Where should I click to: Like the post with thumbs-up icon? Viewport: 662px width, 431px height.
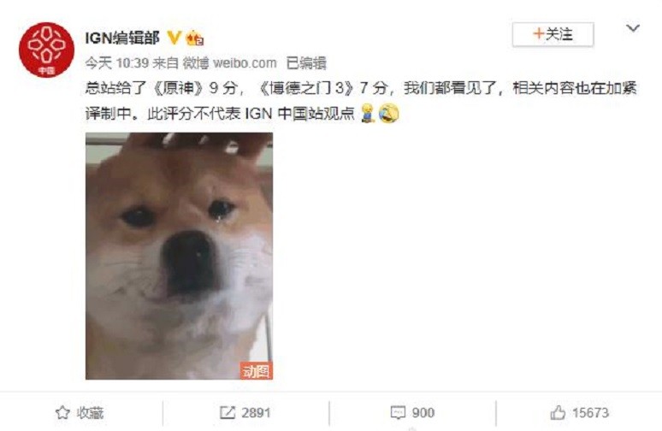558,412
